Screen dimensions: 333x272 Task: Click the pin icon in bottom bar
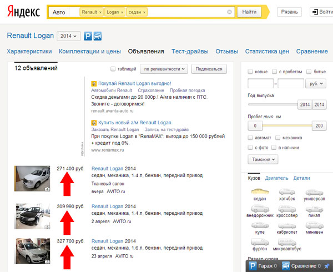(327, 266)
